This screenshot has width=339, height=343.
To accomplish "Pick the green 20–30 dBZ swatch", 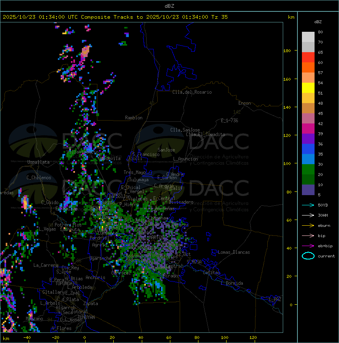I will [308, 169].
